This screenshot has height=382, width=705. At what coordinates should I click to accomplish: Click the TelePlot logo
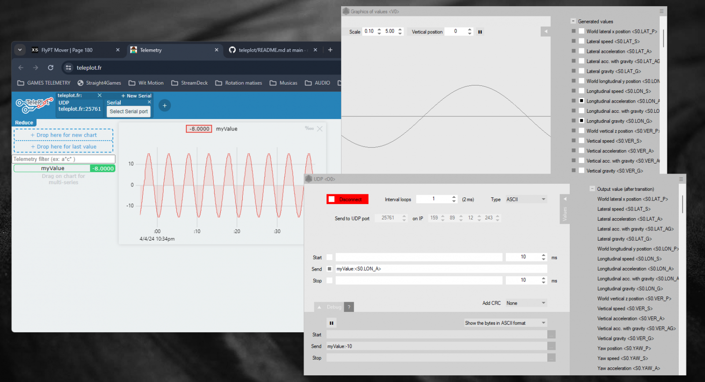coord(34,105)
